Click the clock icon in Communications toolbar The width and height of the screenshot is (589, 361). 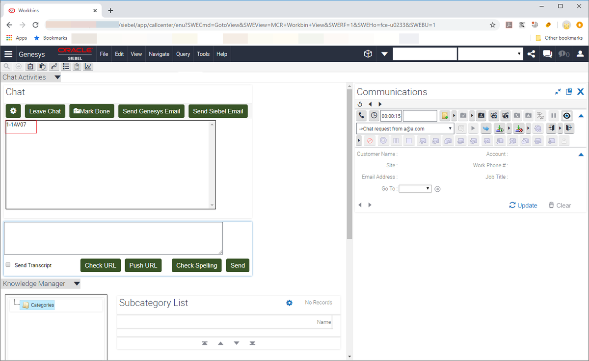click(x=374, y=116)
